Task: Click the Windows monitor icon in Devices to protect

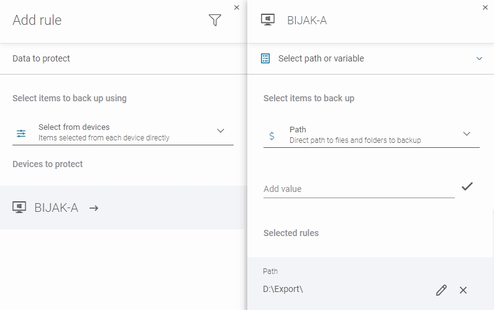Action: [x=19, y=208]
